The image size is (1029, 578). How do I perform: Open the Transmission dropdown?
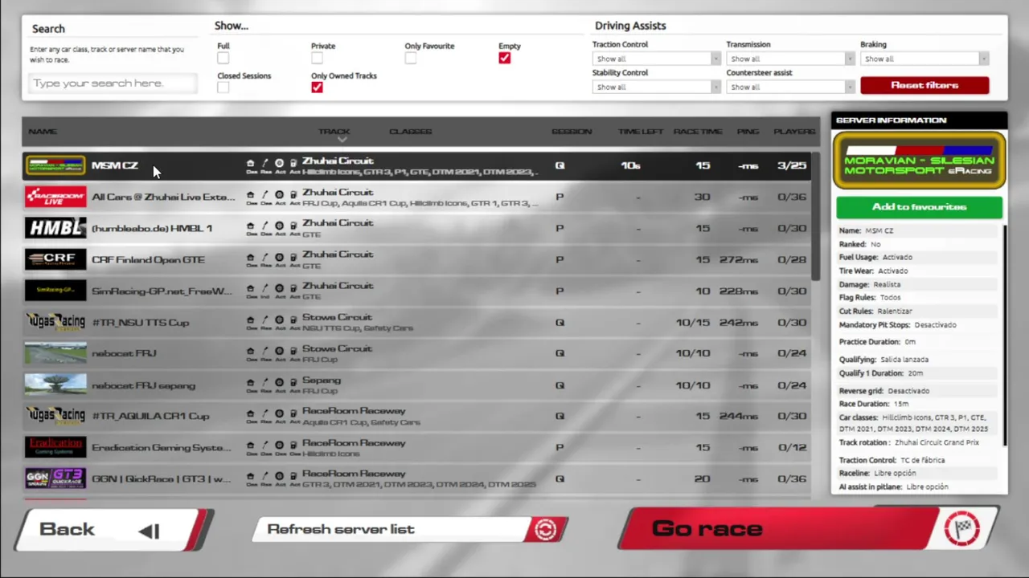point(790,59)
